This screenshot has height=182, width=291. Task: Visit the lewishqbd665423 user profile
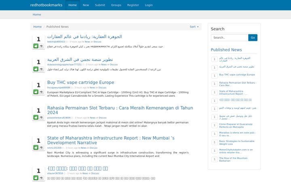(56, 42)
